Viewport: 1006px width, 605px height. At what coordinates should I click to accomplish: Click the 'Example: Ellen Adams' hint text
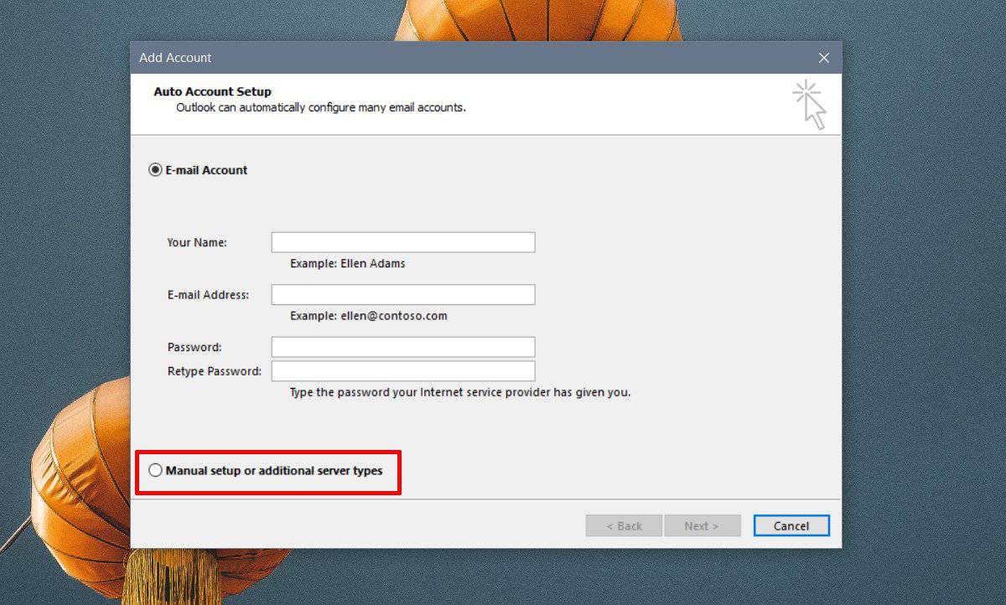pyautogui.click(x=348, y=263)
